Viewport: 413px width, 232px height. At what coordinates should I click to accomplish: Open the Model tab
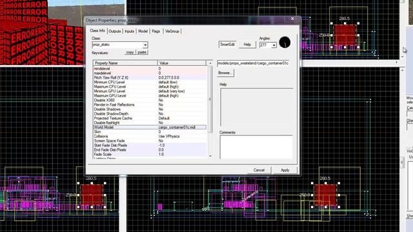point(143,32)
